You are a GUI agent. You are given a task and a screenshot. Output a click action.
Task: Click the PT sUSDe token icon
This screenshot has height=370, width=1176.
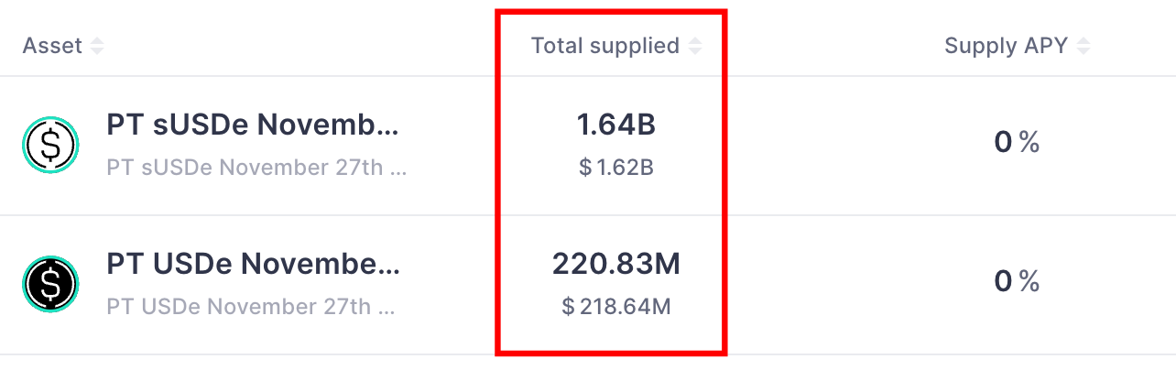click(x=50, y=145)
